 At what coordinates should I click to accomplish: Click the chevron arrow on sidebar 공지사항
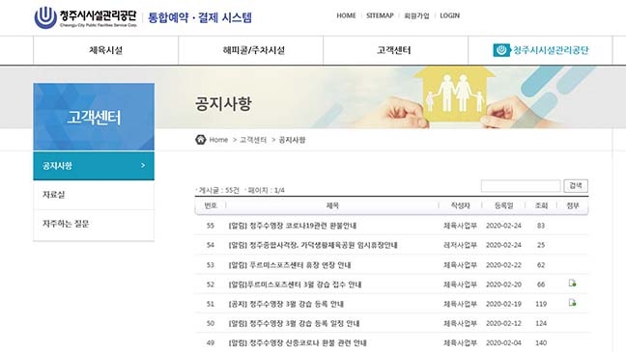pos(143,165)
